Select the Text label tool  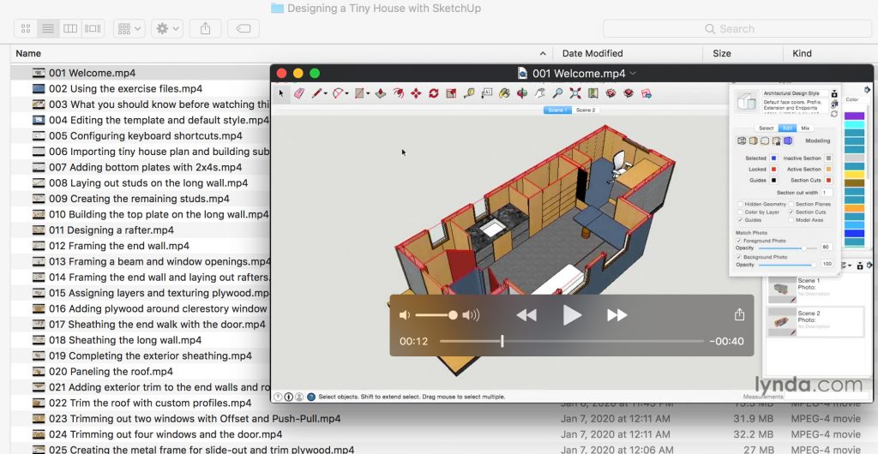click(x=487, y=93)
